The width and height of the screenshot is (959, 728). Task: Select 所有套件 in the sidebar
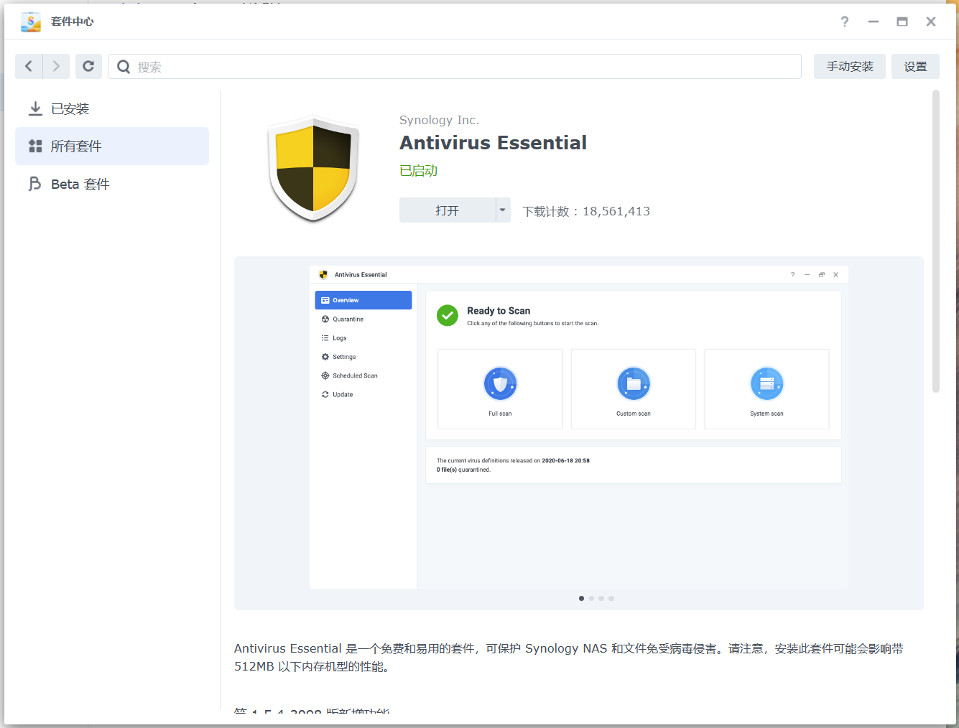tap(112, 146)
